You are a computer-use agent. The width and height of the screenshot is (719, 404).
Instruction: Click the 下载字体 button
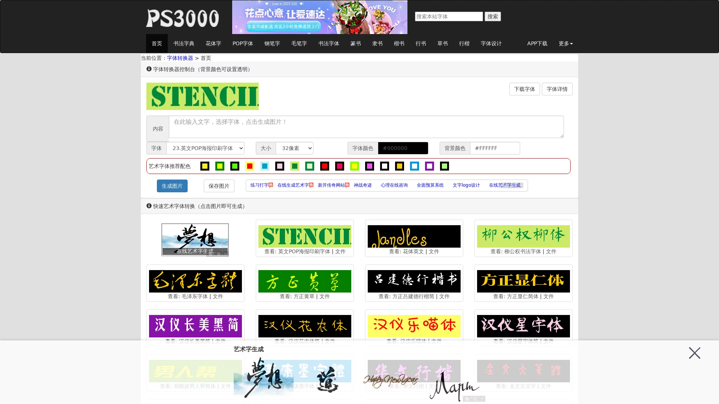coord(524,89)
